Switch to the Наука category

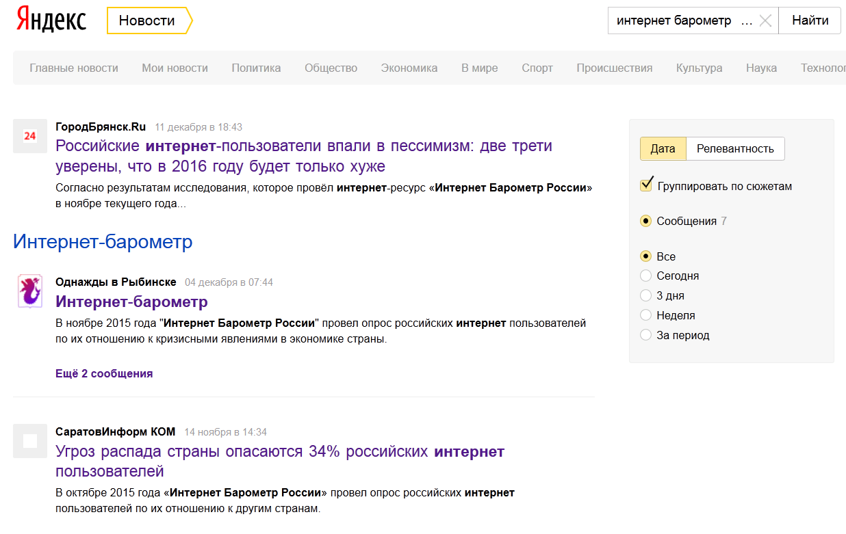[x=761, y=68]
